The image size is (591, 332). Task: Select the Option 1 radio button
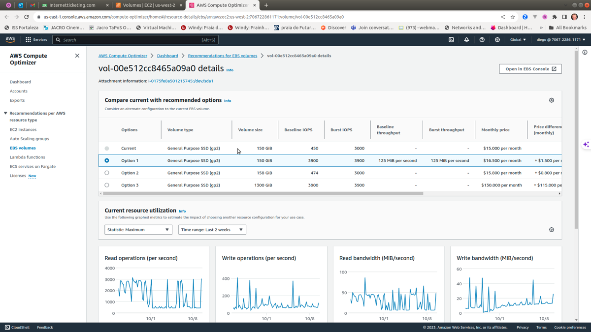click(x=107, y=160)
